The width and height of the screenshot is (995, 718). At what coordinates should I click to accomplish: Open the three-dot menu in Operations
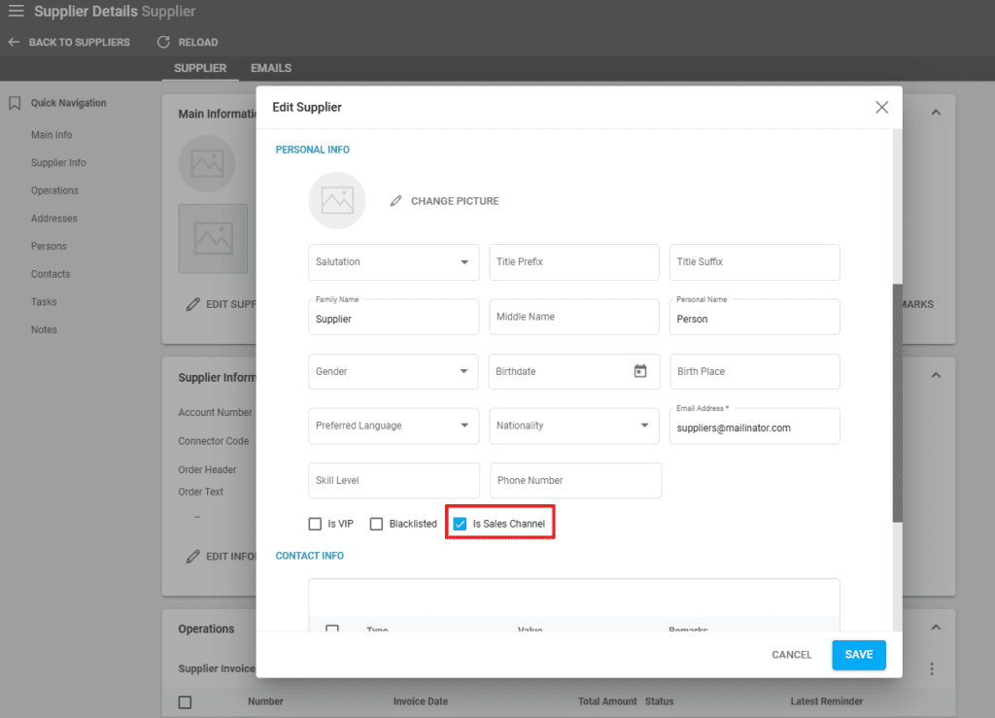(932, 668)
